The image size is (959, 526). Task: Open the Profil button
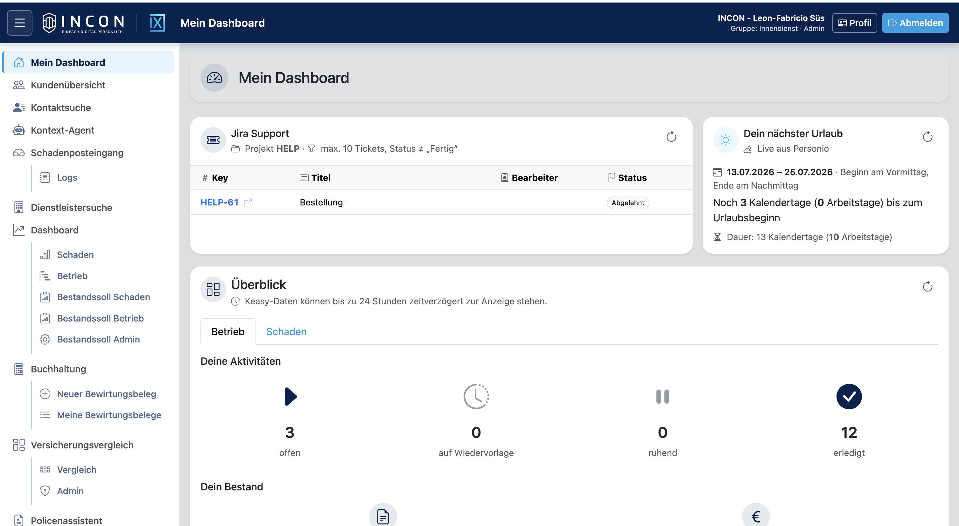pos(854,23)
